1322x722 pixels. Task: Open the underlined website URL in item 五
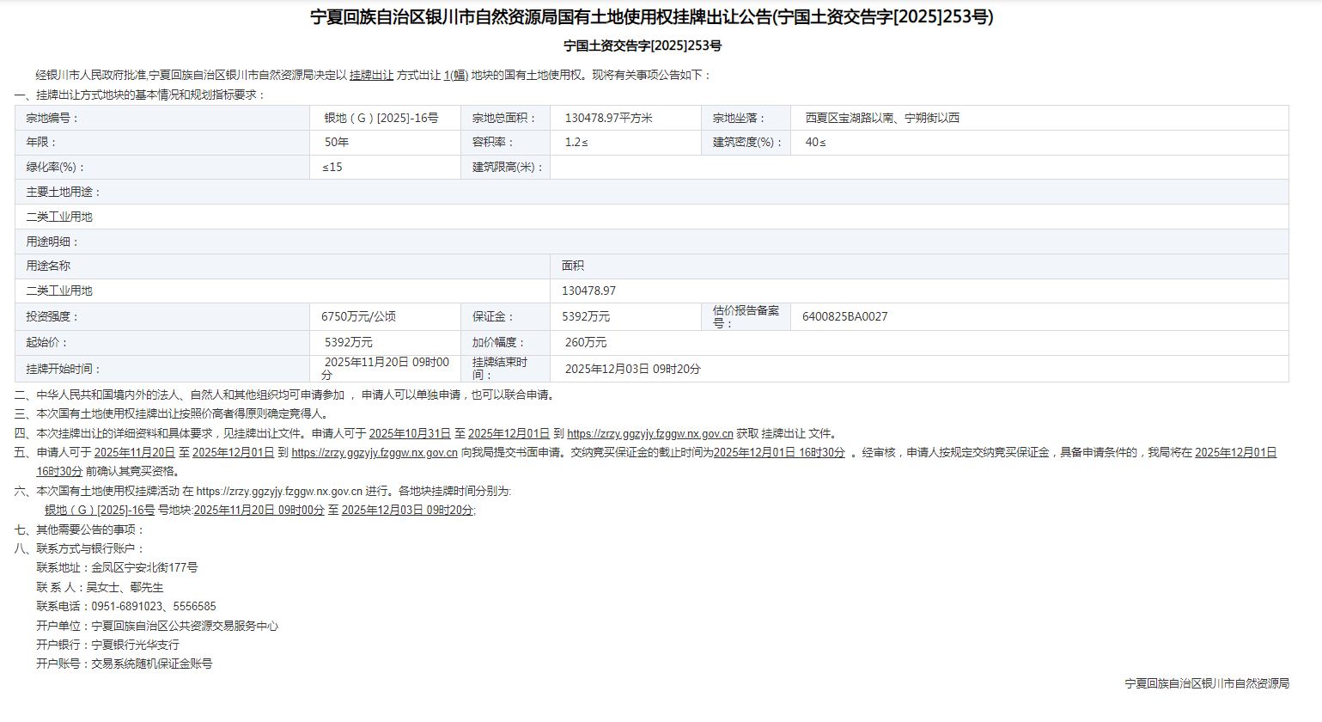[x=374, y=453]
